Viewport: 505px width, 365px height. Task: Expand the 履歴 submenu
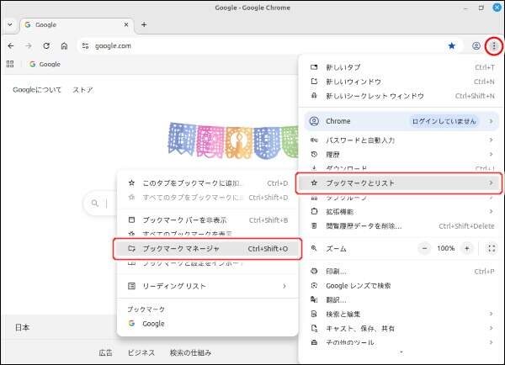click(402, 155)
